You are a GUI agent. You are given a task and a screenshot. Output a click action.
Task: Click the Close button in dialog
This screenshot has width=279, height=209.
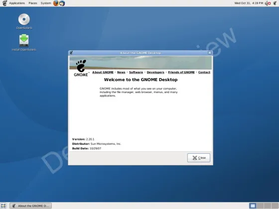tap(199, 158)
